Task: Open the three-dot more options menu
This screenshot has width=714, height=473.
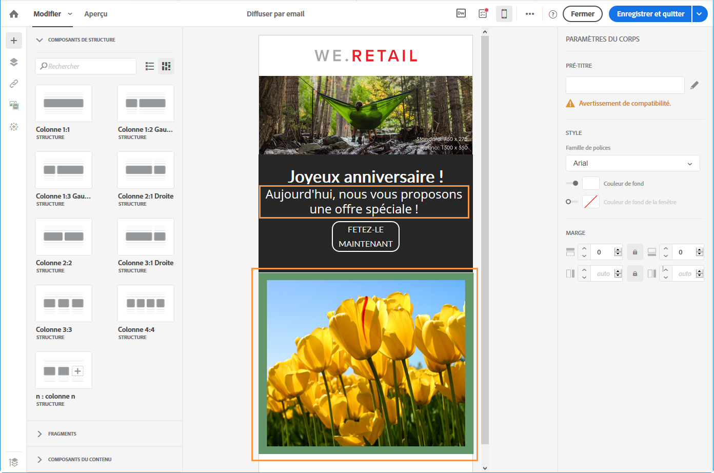Action: [530, 14]
